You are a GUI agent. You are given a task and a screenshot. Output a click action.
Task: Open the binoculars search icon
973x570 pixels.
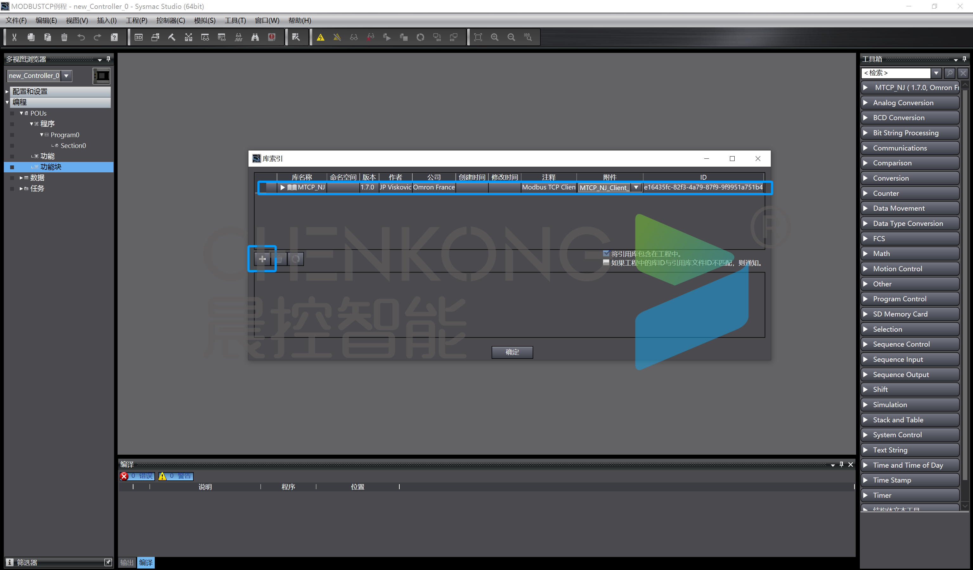[255, 37]
